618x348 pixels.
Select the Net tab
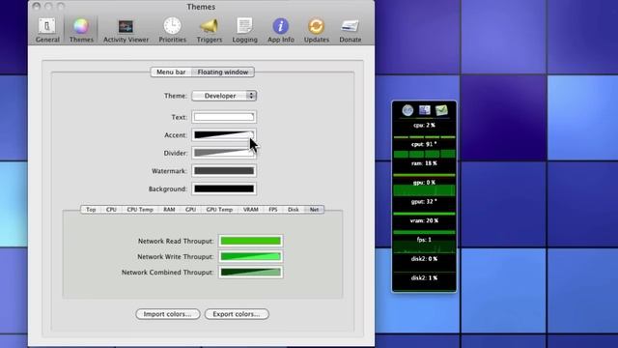(314, 210)
